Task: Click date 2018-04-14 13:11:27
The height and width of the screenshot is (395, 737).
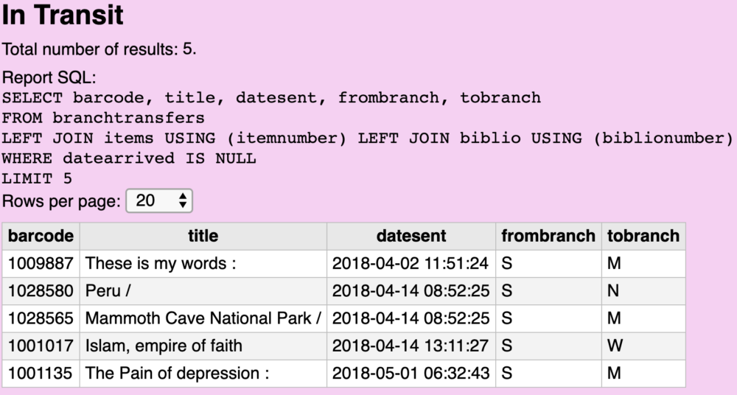Action: pyautogui.click(x=411, y=346)
